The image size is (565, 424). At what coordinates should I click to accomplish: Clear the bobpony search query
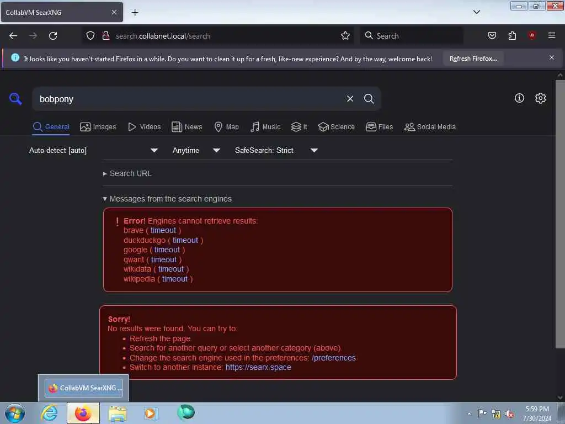click(x=350, y=98)
